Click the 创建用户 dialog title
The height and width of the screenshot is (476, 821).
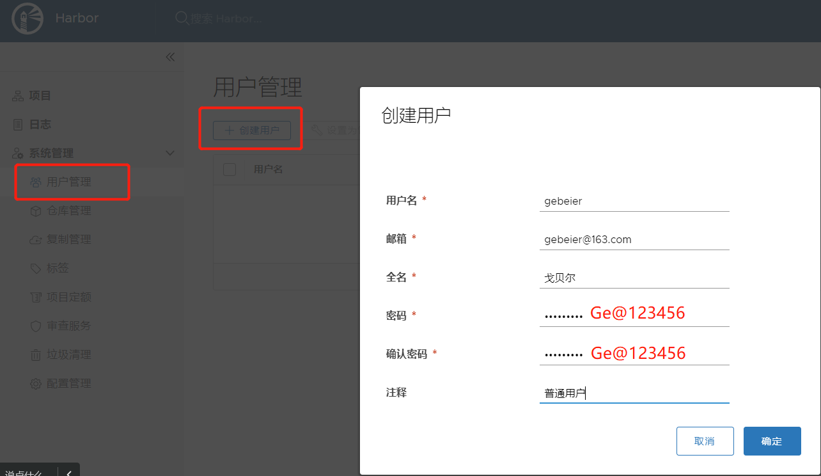click(416, 116)
